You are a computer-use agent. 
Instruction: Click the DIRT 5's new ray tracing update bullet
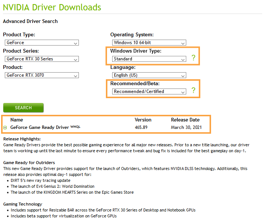pyautogui.click(x=40, y=180)
